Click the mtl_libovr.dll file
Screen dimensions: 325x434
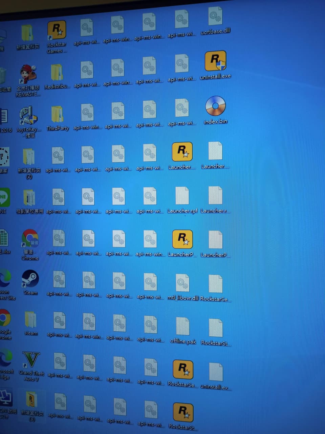(x=182, y=283)
